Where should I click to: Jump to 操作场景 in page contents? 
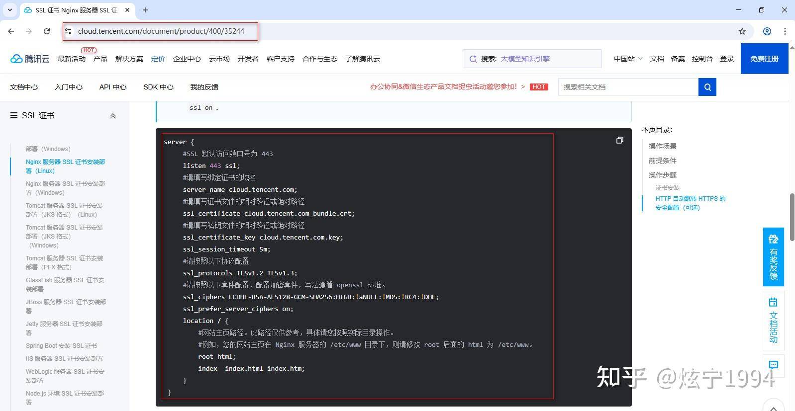tap(662, 146)
